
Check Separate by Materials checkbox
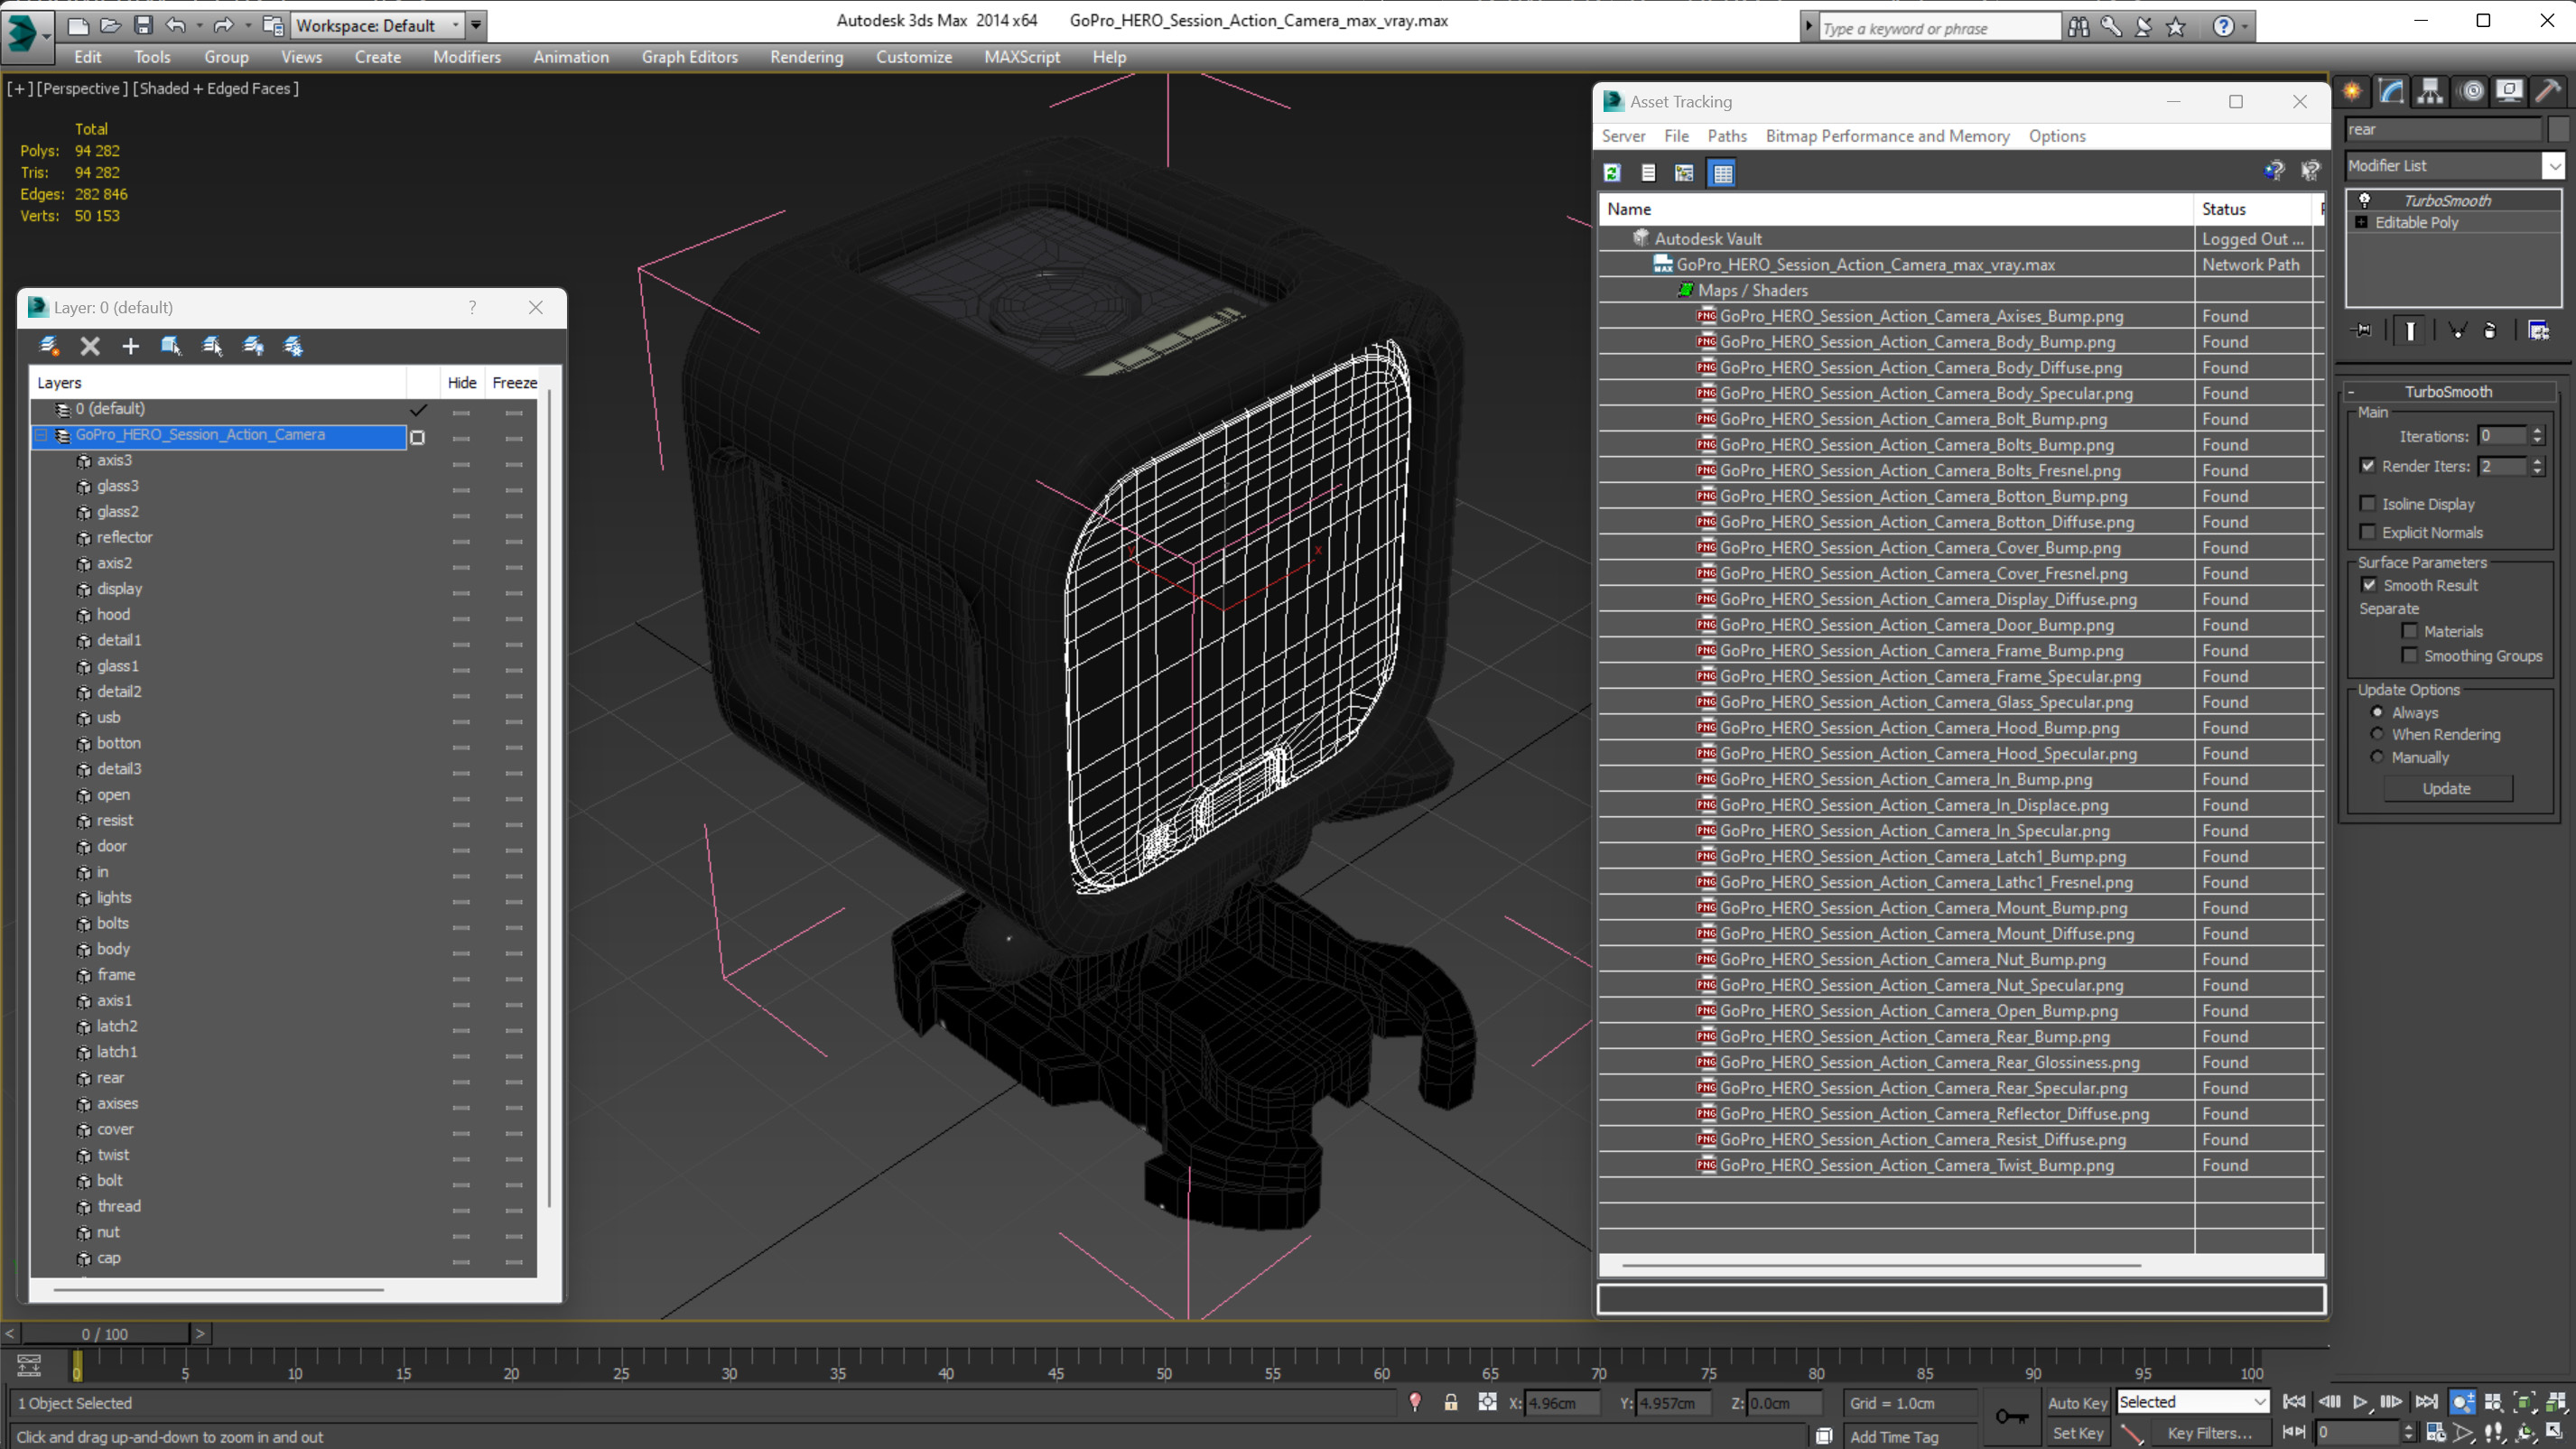[x=2409, y=630]
